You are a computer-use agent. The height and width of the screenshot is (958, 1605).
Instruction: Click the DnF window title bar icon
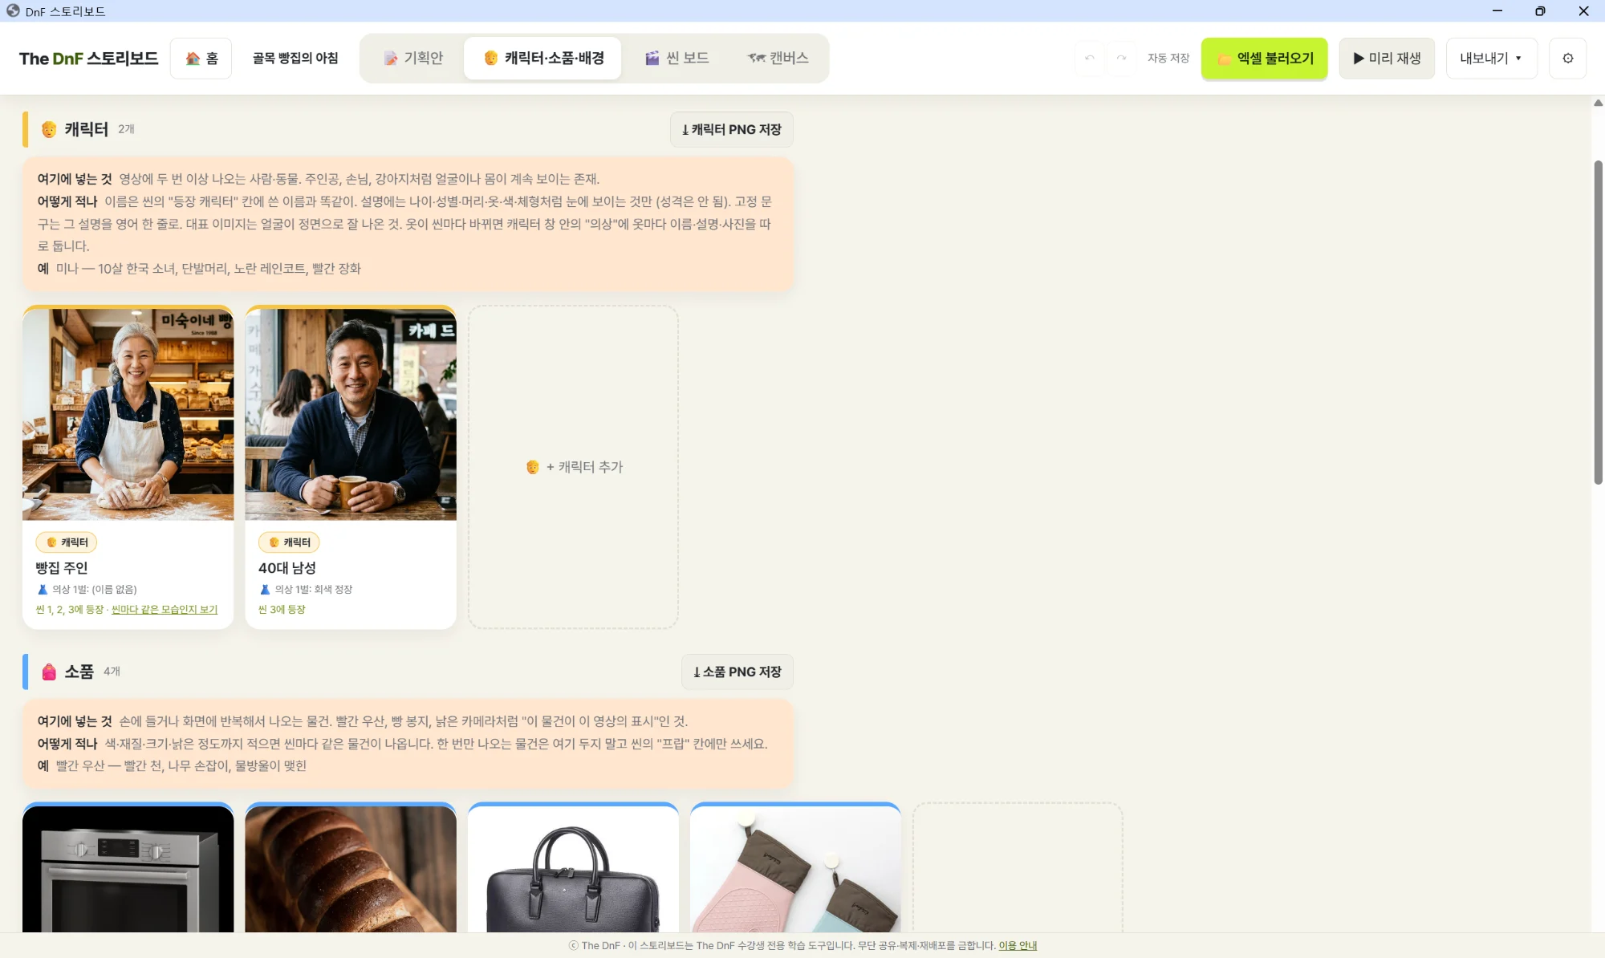pos(13,10)
